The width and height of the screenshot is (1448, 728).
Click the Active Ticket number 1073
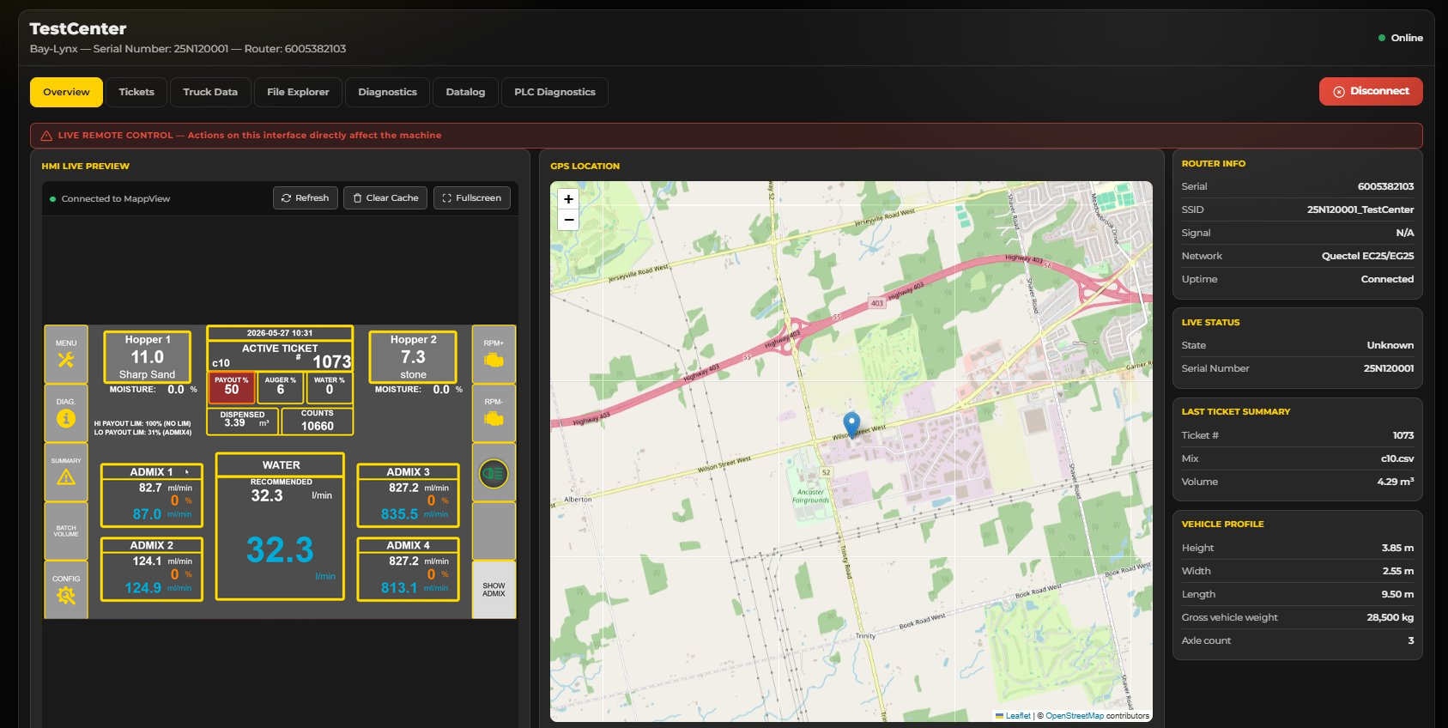coord(331,362)
